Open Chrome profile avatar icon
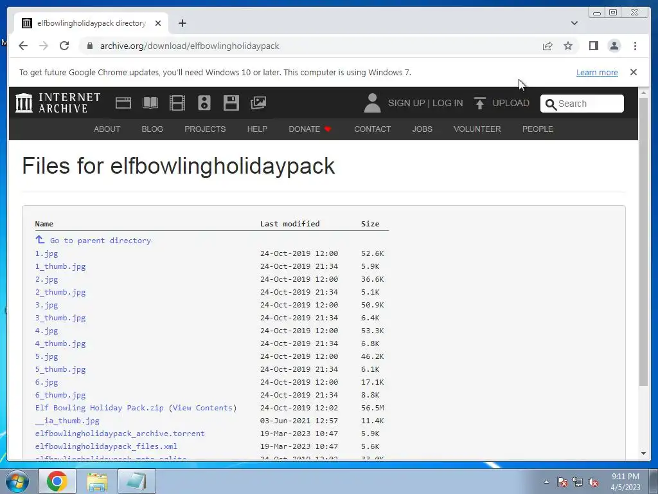658x494 pixels. [x=614, y=46]
